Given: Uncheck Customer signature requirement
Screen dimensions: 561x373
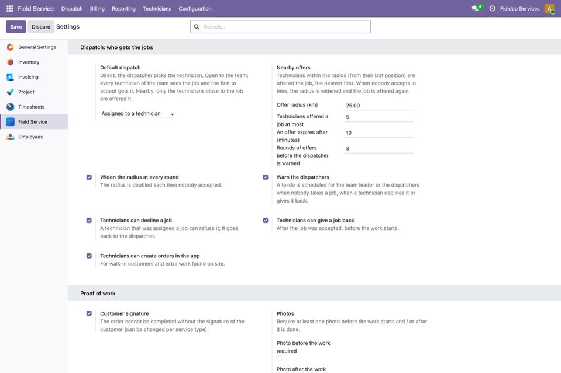Looking at the screenshot, I should [x=89, y=313].
